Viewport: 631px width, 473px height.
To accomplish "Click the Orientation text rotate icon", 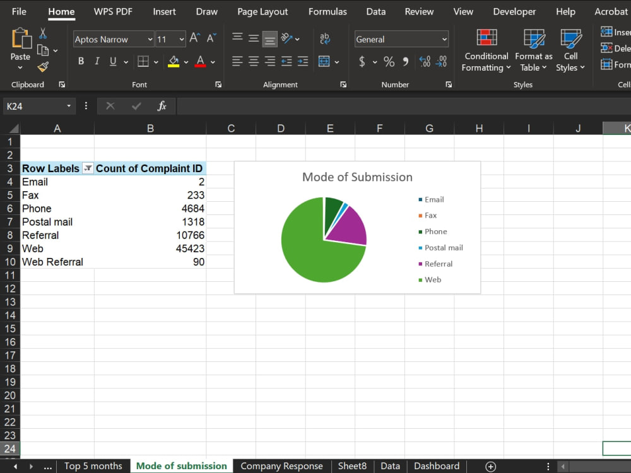I will pos(286,38).
